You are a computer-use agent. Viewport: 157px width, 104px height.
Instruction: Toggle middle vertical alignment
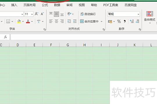56,14
